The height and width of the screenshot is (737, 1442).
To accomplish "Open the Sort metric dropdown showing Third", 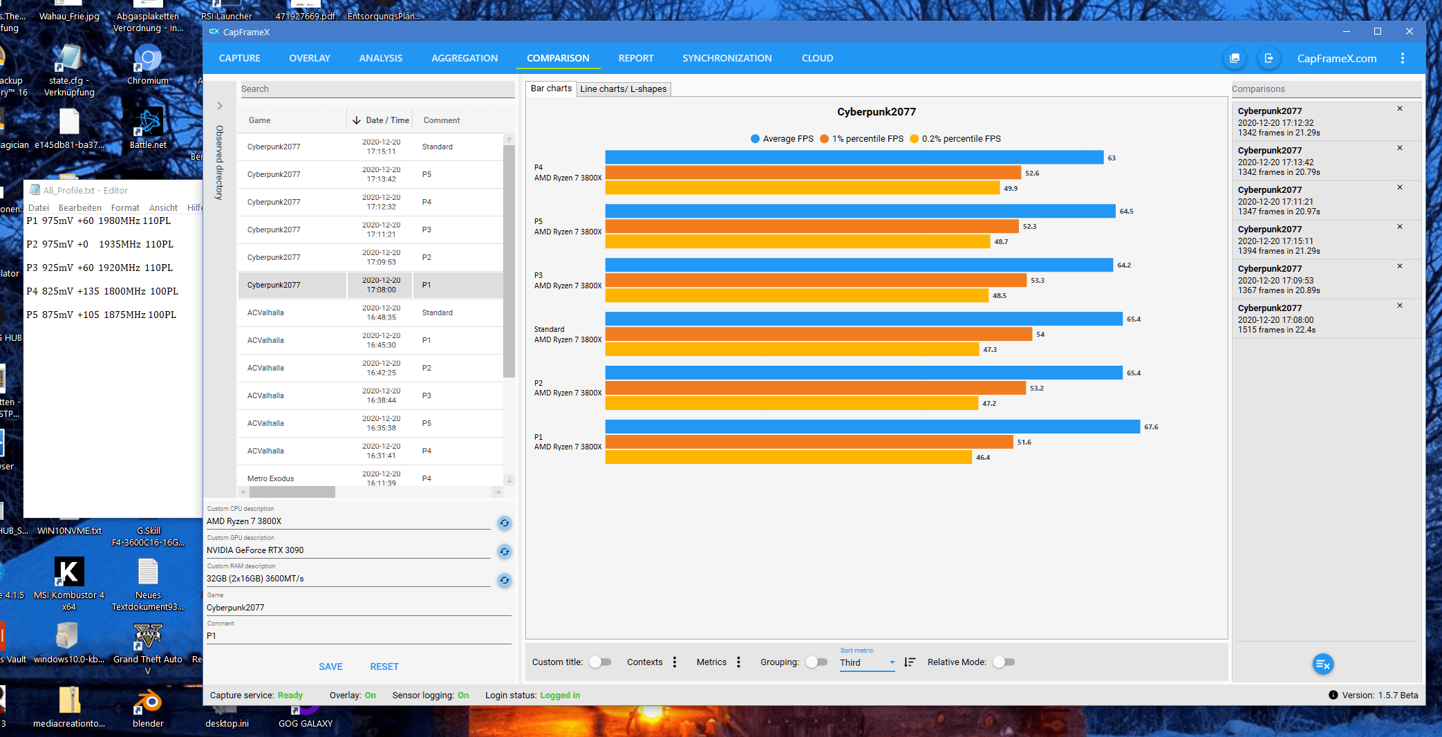I will pos(867,662).
